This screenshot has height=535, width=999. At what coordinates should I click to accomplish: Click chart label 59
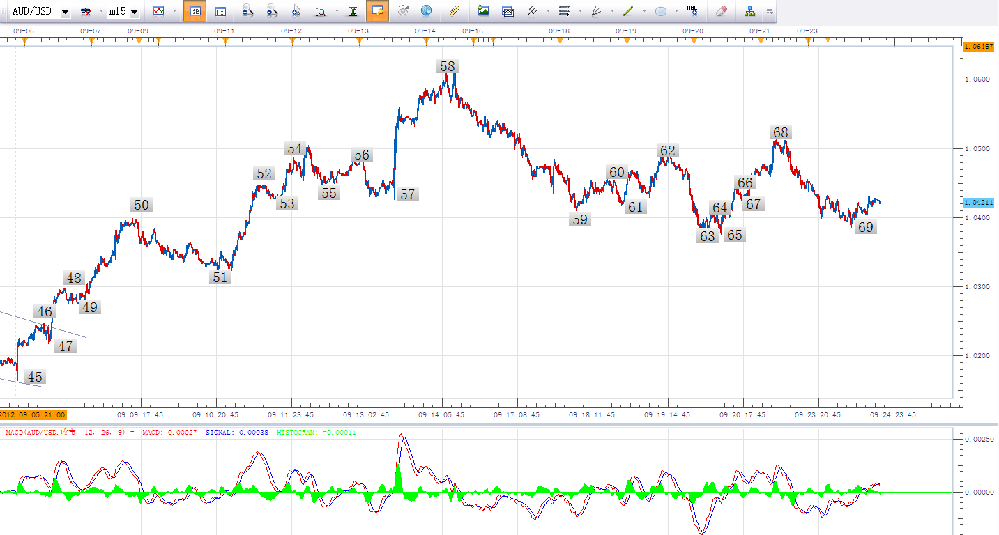tap(580, 219)
